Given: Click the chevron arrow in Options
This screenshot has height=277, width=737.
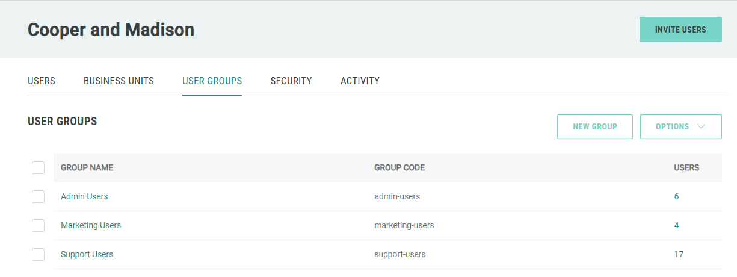Looking at the screenshot, I should [700, 126].
